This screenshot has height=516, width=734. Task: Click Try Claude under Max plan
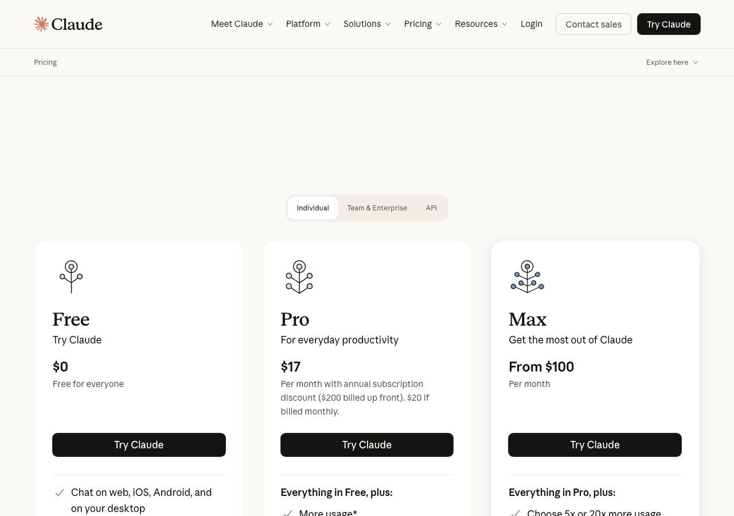[x=595, y=445]
